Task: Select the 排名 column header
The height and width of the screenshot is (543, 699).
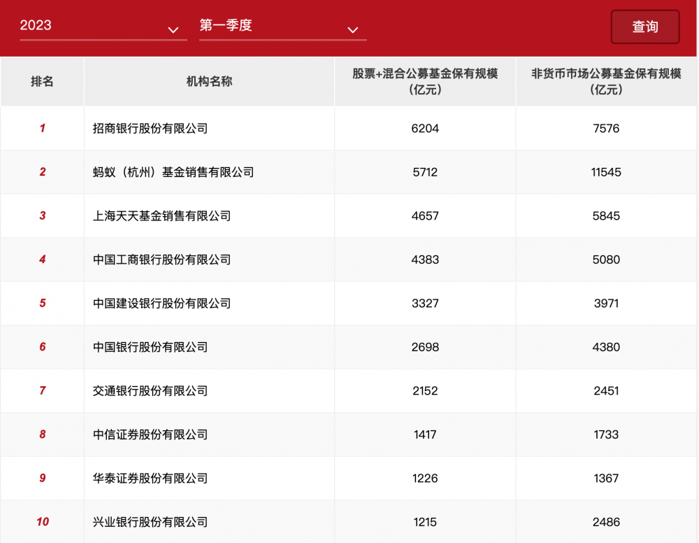Action: click(x=42, y=81)
